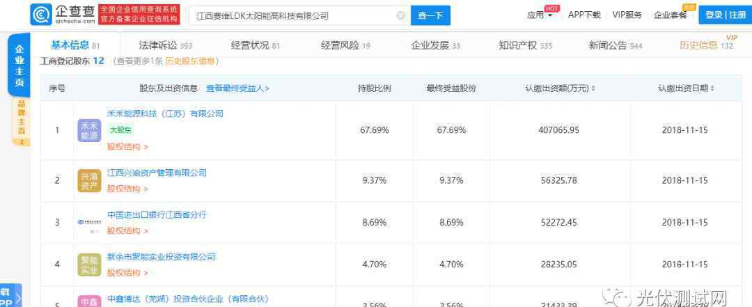Viewport: 752px width, 307px height.
Task: Switch to 经营风险 tab
Action: click(345, 45)
